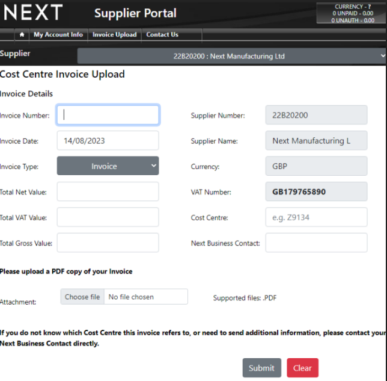Go to Contact Us page
This screenshot has width=387, height=381.
coord(162,35)
